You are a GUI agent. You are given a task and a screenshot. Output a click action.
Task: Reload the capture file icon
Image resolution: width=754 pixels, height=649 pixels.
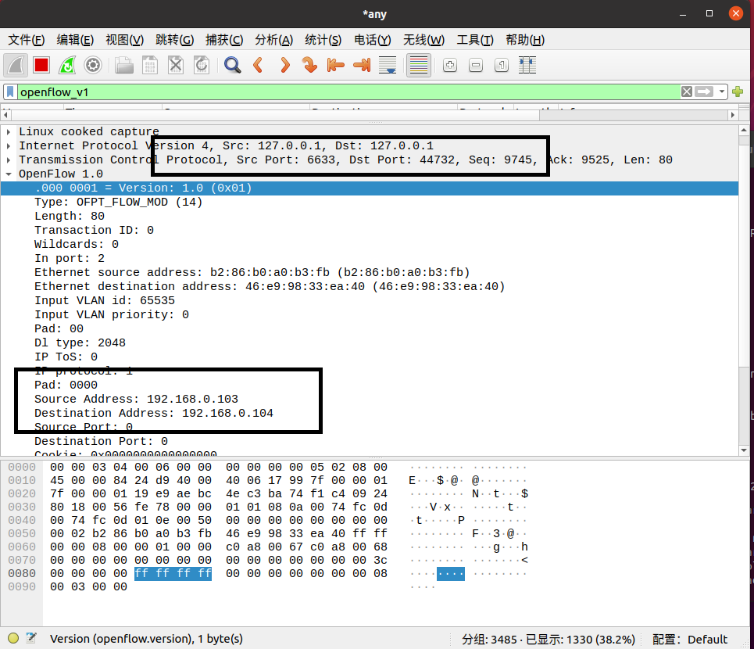point(202,65)
